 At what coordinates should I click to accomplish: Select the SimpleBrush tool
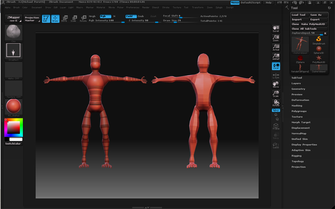319,41
